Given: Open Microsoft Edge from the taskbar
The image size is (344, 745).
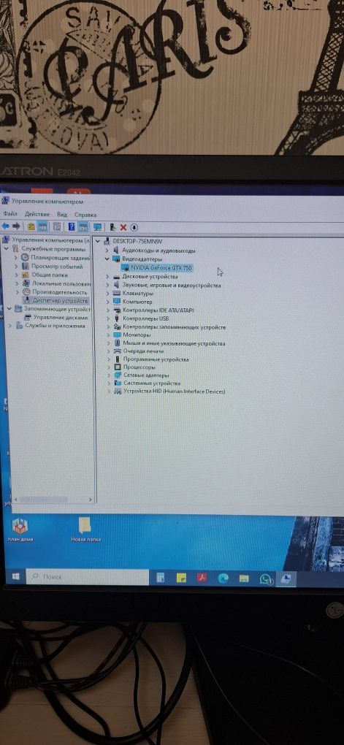Looking at the screenshot, I should 223,578.
